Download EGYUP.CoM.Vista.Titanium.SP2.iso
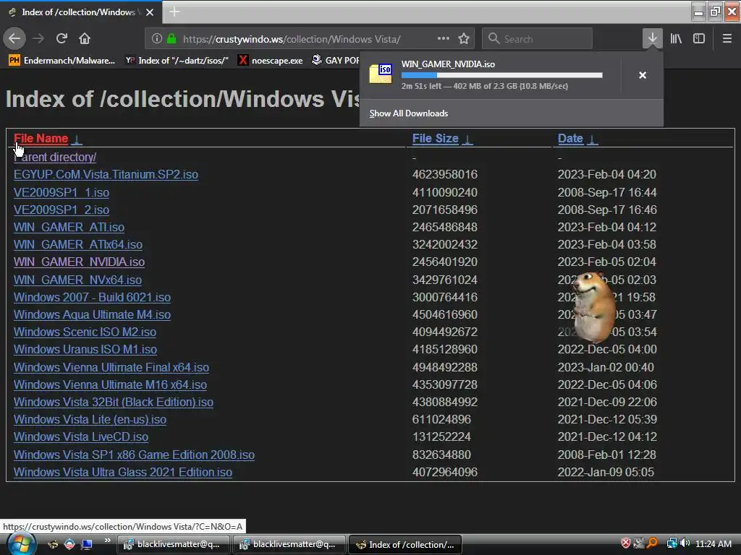 [x=106, y=174]
